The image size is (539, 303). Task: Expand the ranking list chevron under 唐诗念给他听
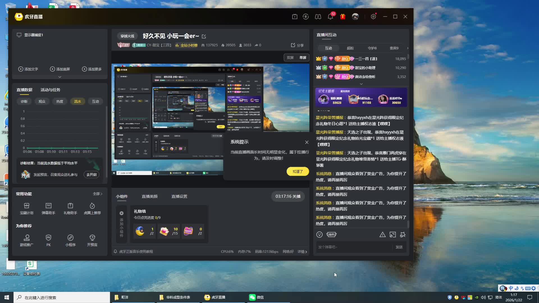click(361, 84)
